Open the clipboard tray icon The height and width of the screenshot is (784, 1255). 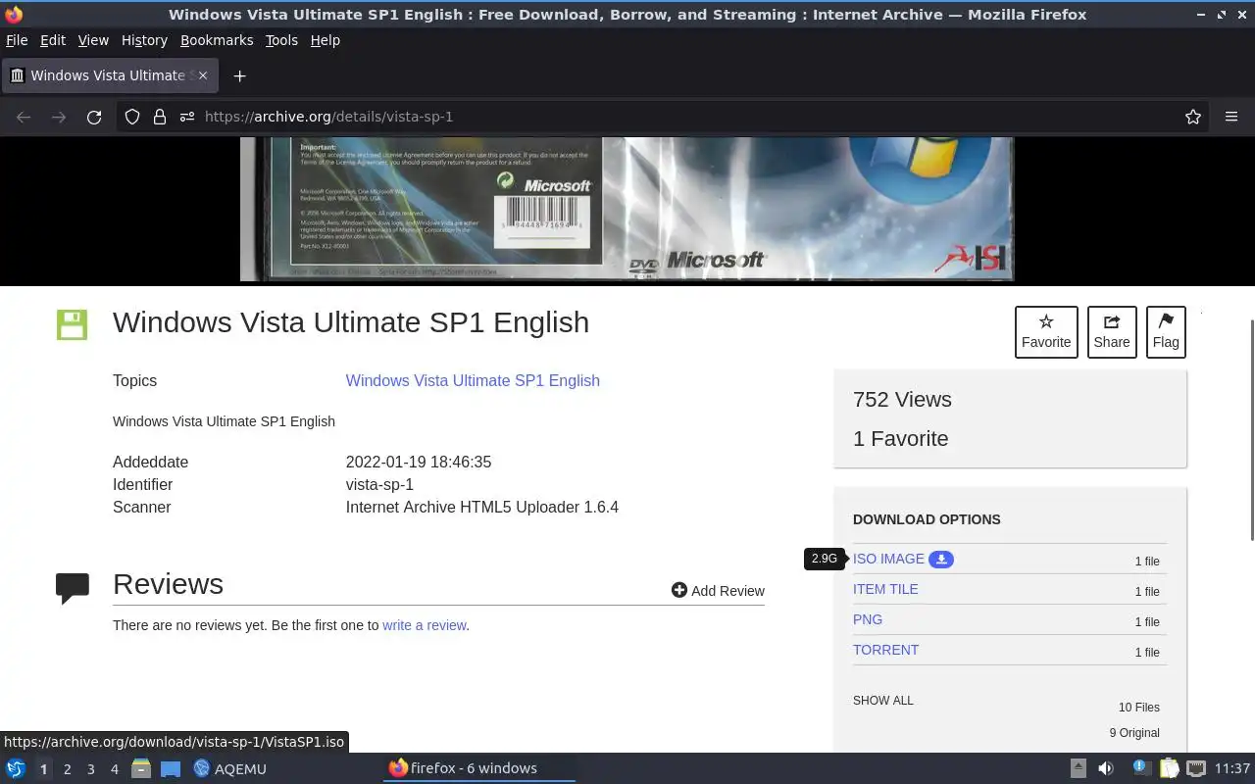[x=1169, y=768]
